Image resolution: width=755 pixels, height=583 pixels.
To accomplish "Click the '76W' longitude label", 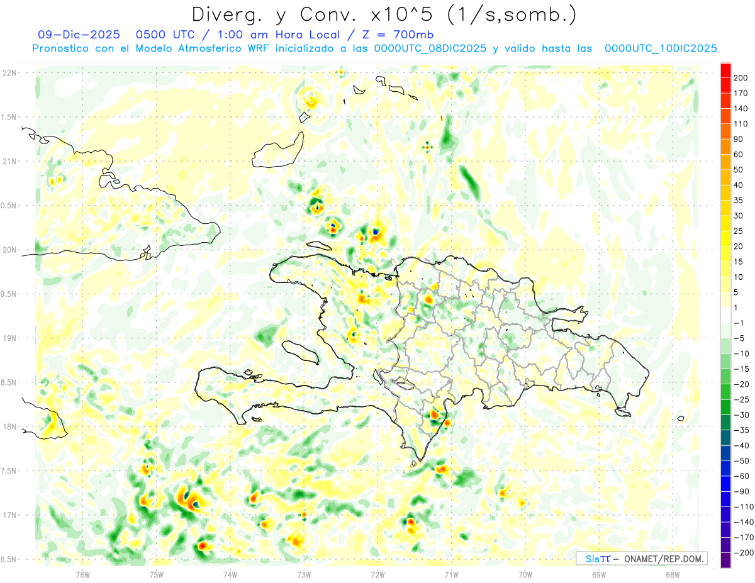I will click(82, 574).
